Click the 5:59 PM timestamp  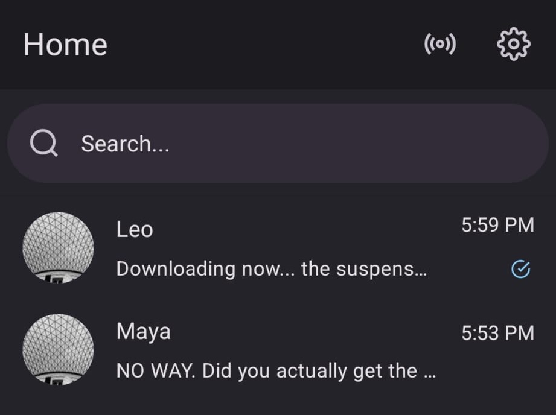tap(497, 225)
